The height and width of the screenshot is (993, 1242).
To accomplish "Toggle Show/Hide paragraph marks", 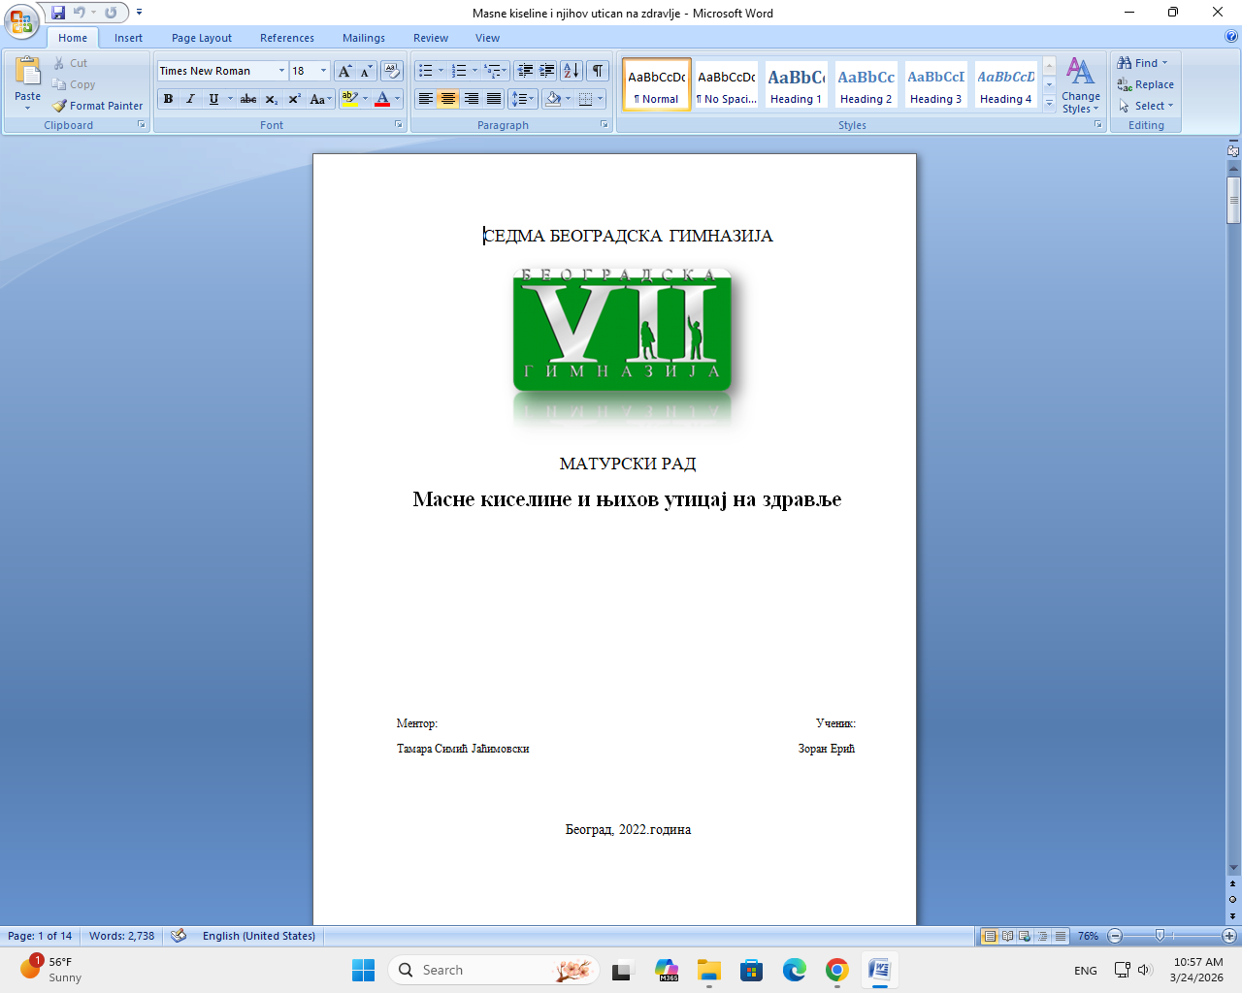I will pyautogui.click(x=599, y=71).
